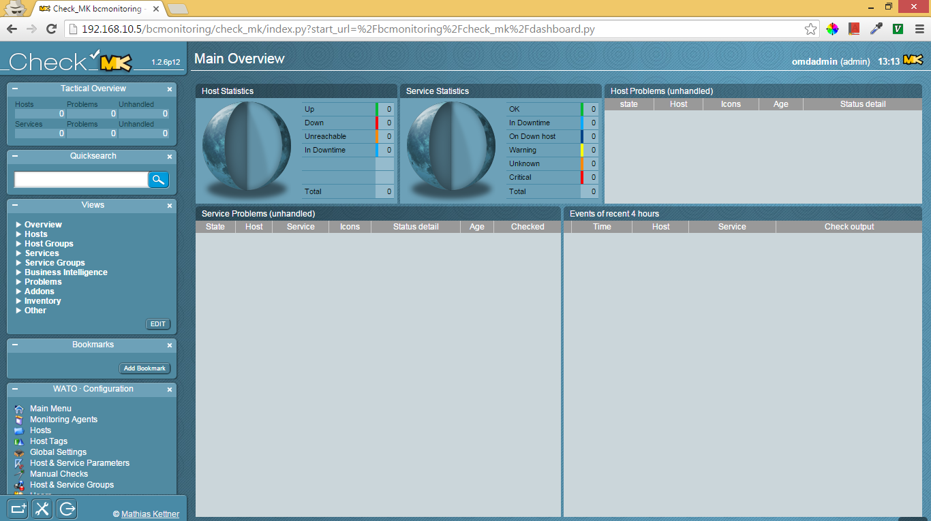The height and width of the screenshot is (521, 931).
Task: Close the Tactical Overview snapin
Action: coord(170,89)
